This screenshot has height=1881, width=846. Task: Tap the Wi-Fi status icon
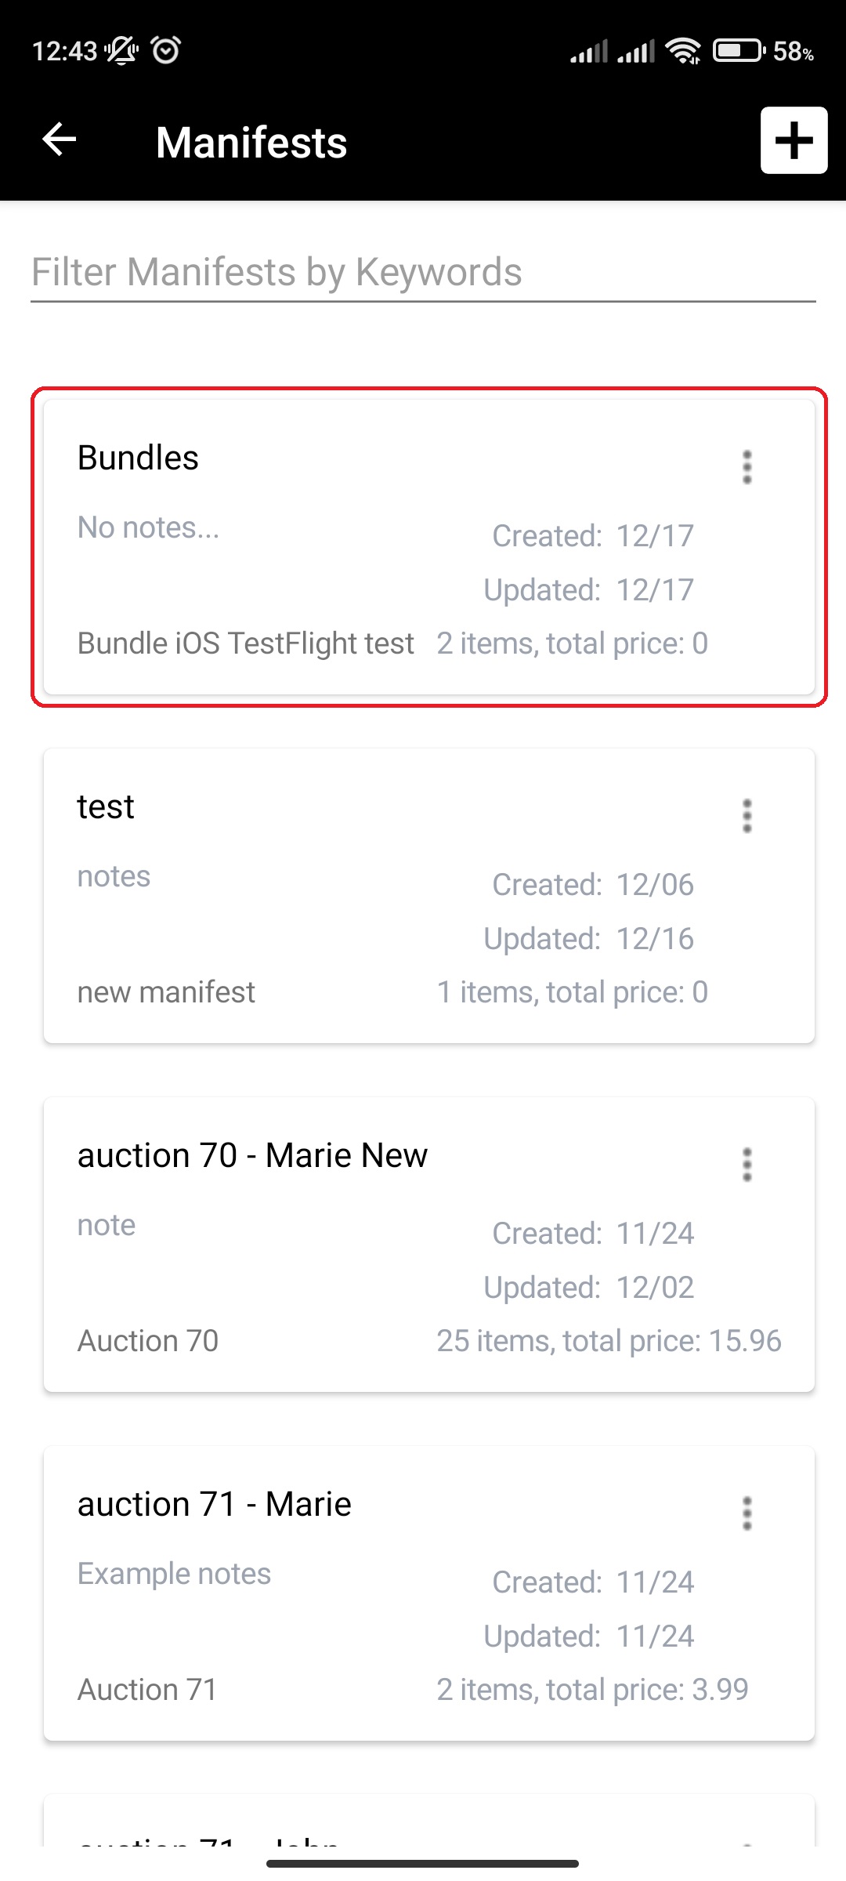click(x=683, y=51)
